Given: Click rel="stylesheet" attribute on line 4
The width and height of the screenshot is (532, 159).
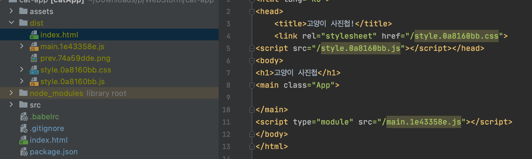Looking at the screenshot, I should point(339,36).
